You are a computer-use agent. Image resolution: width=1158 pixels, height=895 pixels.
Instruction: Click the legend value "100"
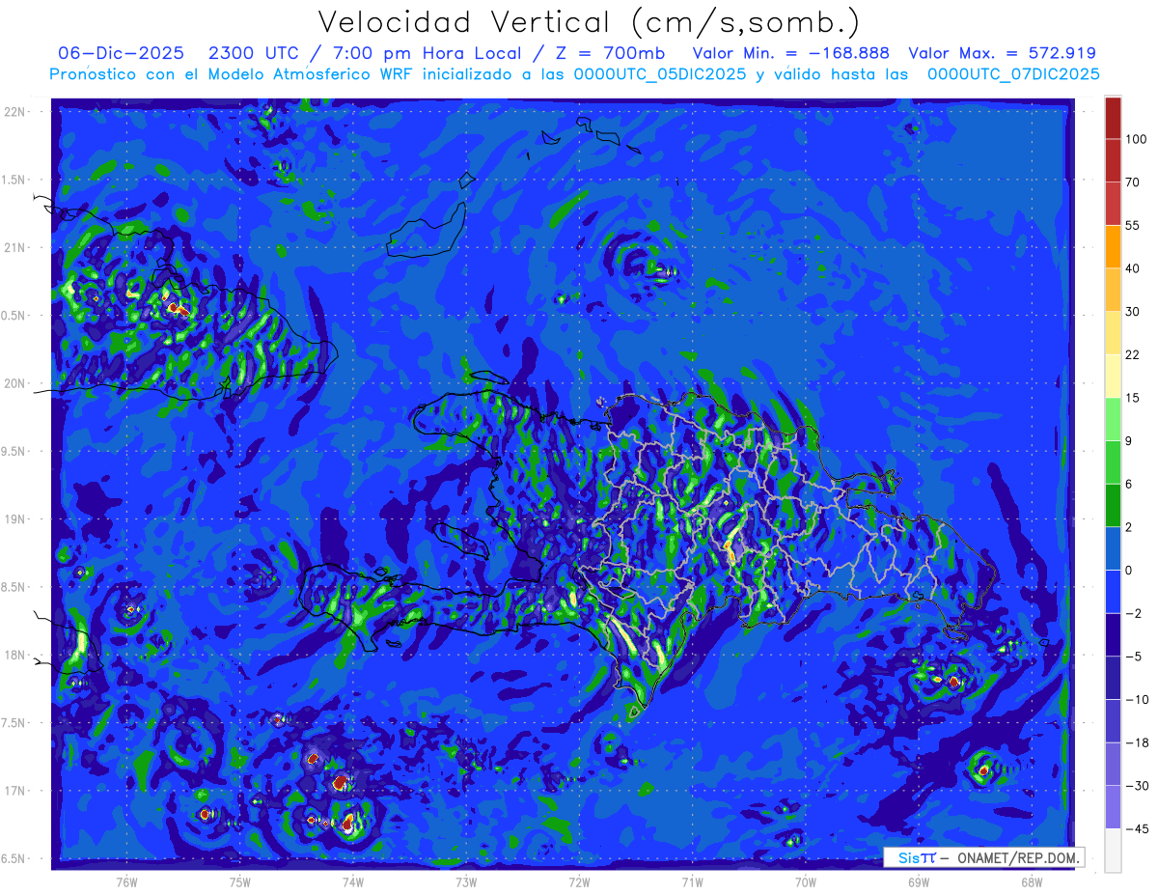click(1136, 139)
